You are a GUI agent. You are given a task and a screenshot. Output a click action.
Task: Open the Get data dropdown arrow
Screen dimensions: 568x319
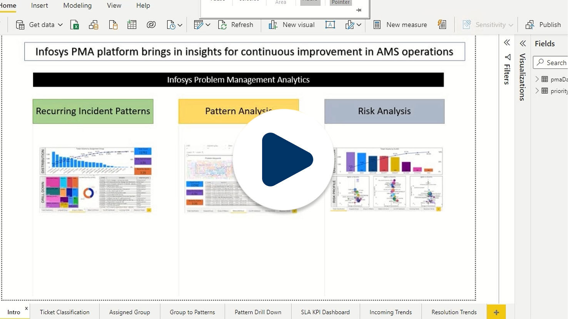pos(60,25)
